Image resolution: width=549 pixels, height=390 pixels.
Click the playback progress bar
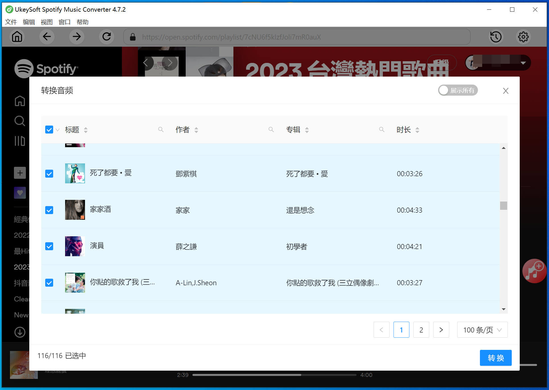point(274,375)
